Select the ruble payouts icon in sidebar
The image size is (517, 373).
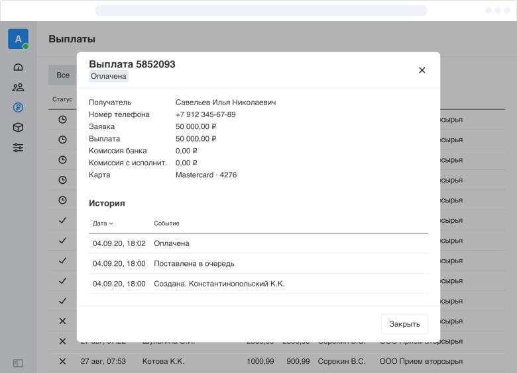(18, 108)
